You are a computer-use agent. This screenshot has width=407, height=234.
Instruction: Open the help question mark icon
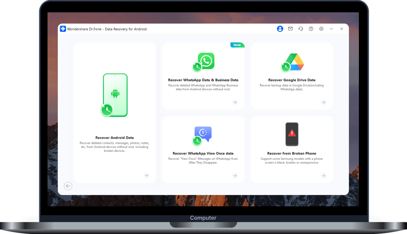[311, 29]
